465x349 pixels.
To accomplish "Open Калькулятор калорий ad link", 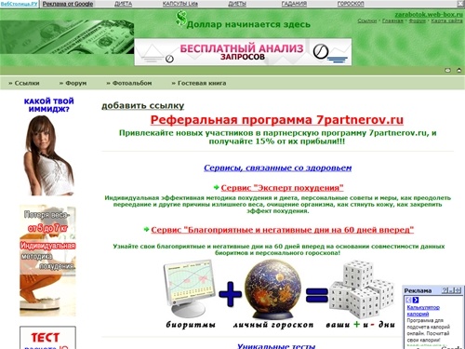I will pos(423,311).
